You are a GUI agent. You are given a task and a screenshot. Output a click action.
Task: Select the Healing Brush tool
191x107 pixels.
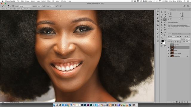click(x=161, y=20)
